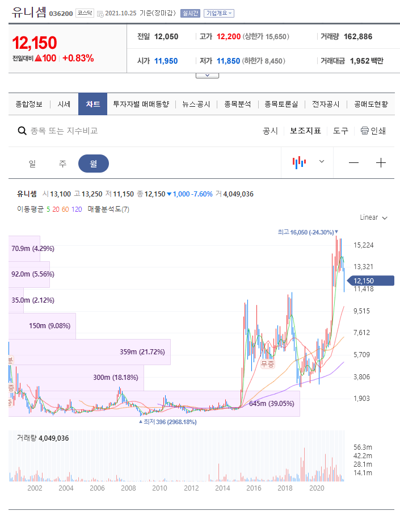Click the 보조지표 indicators button
400x515 pixels.
point(305,131)
